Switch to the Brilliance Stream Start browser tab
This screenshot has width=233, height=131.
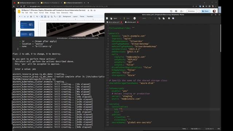(x=28, y=3)
